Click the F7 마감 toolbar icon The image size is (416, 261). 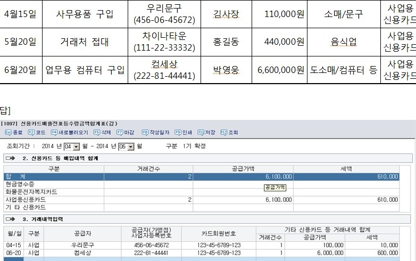(x=125, y=132)
